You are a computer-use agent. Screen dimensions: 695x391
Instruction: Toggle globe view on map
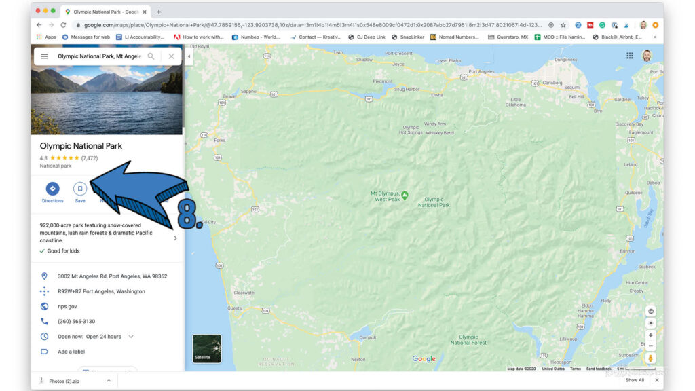pos(651,311)
